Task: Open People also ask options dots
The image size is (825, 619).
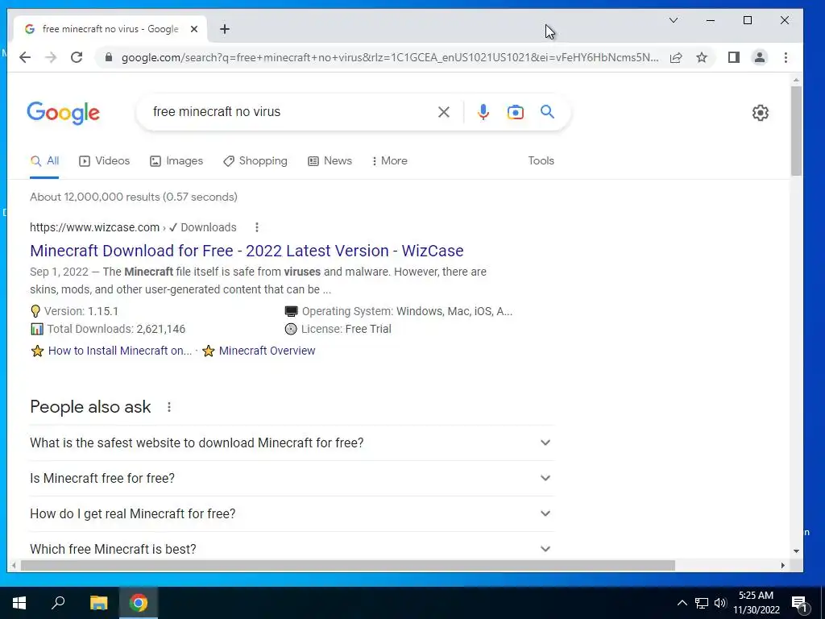Action: point(169,407)
